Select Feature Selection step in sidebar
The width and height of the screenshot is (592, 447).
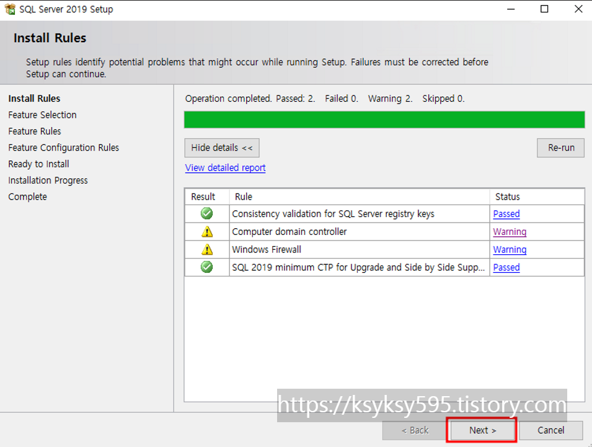click(x=42, y=115)
